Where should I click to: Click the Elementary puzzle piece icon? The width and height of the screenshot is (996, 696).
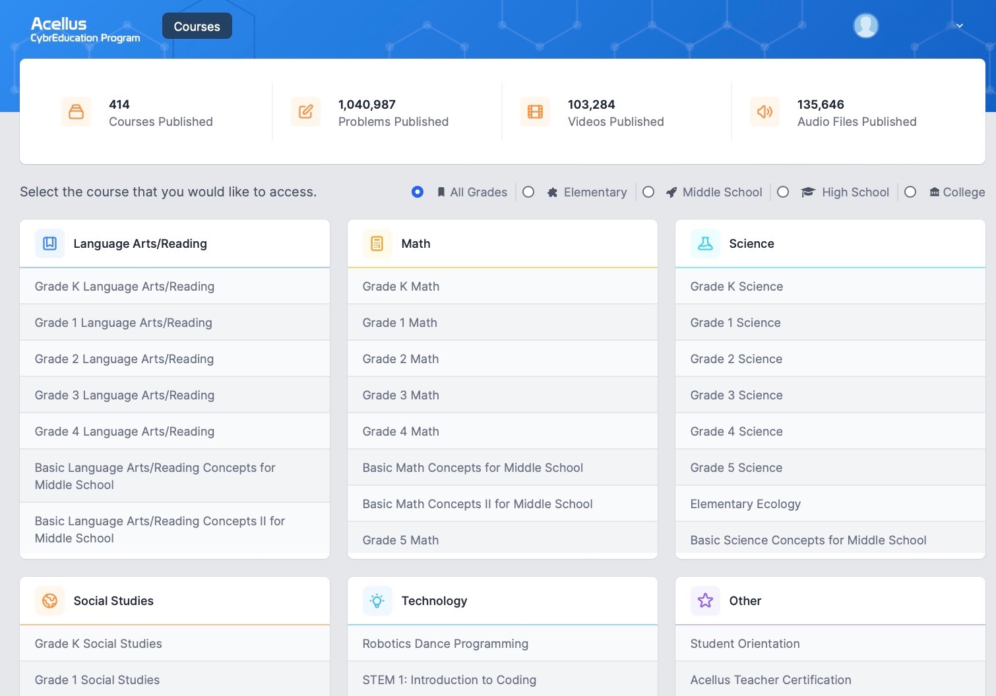tap(553, 192)
